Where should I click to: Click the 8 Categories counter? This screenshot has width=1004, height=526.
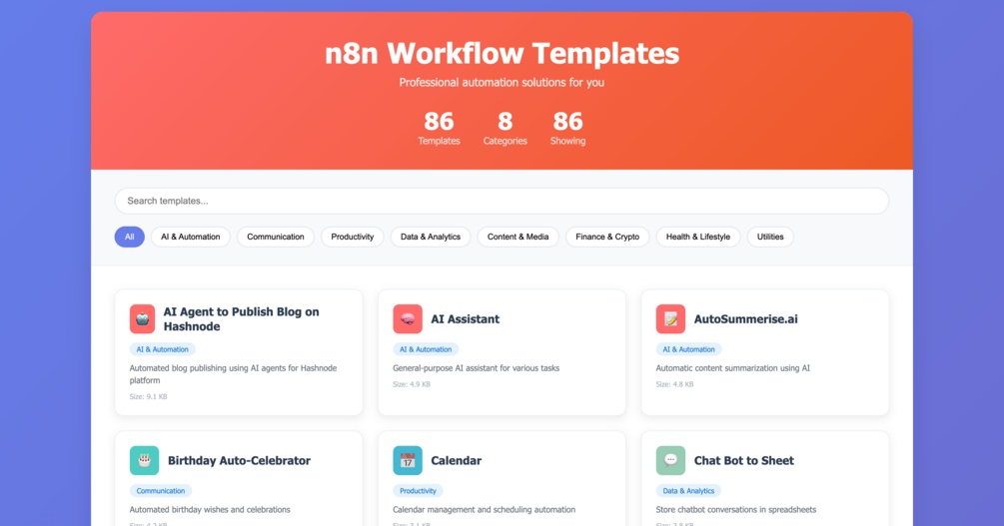point(505,128)
